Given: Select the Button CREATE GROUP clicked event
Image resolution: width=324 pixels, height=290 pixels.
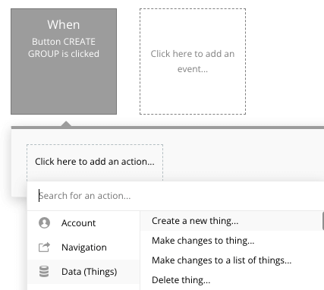Looking at the screenshot, I should point(64,61).
